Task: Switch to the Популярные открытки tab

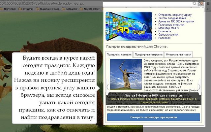Action: point(149,54)
